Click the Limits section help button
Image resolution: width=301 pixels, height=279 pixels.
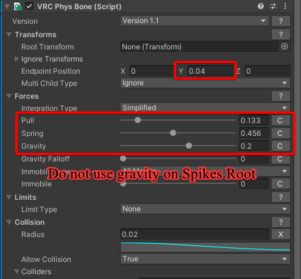click(x=281, y=197)
